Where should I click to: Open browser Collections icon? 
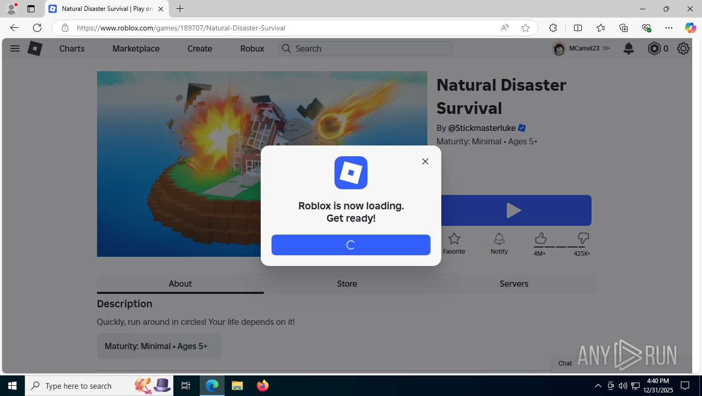pos(624,28)
